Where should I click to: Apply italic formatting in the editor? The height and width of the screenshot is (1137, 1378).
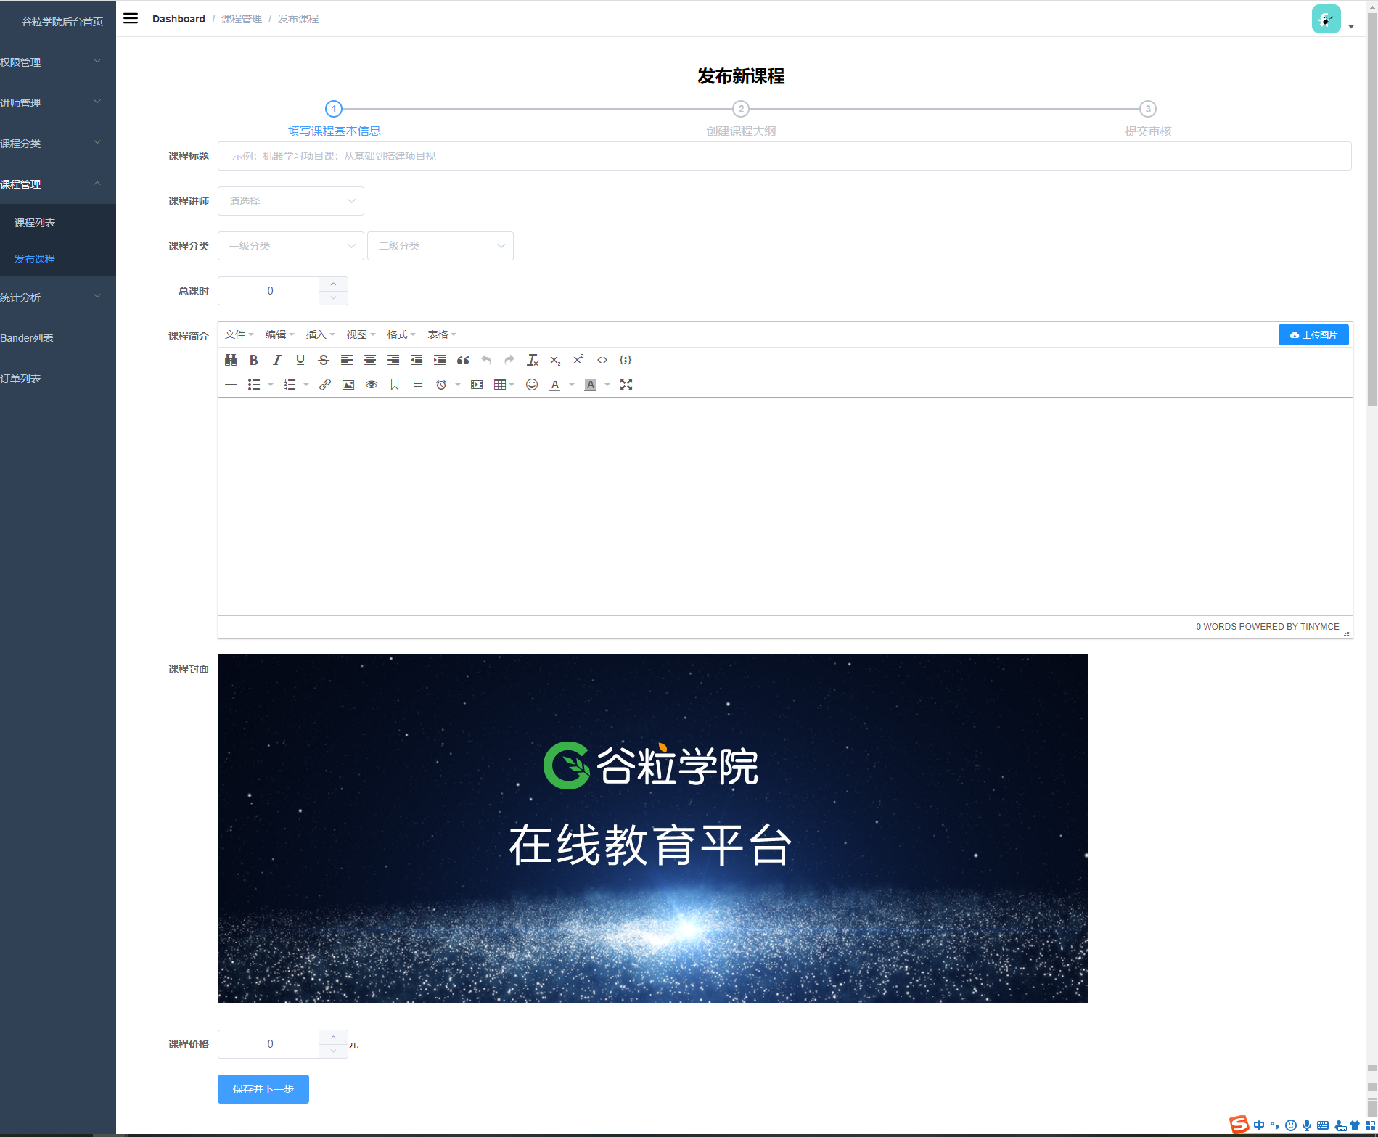[276, 360]
